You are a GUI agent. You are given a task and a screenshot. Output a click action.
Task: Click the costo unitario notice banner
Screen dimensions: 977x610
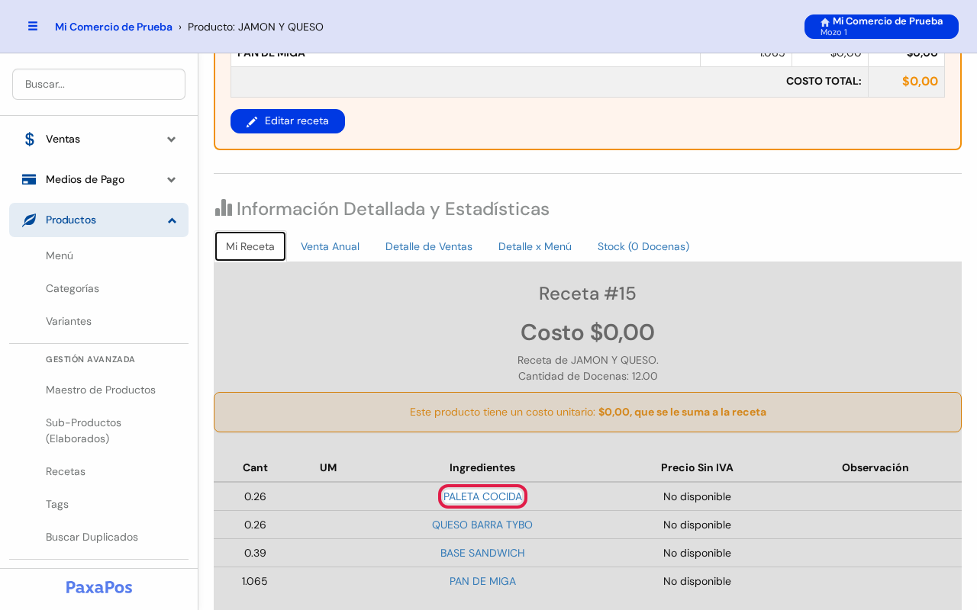[x=588, y=412]
